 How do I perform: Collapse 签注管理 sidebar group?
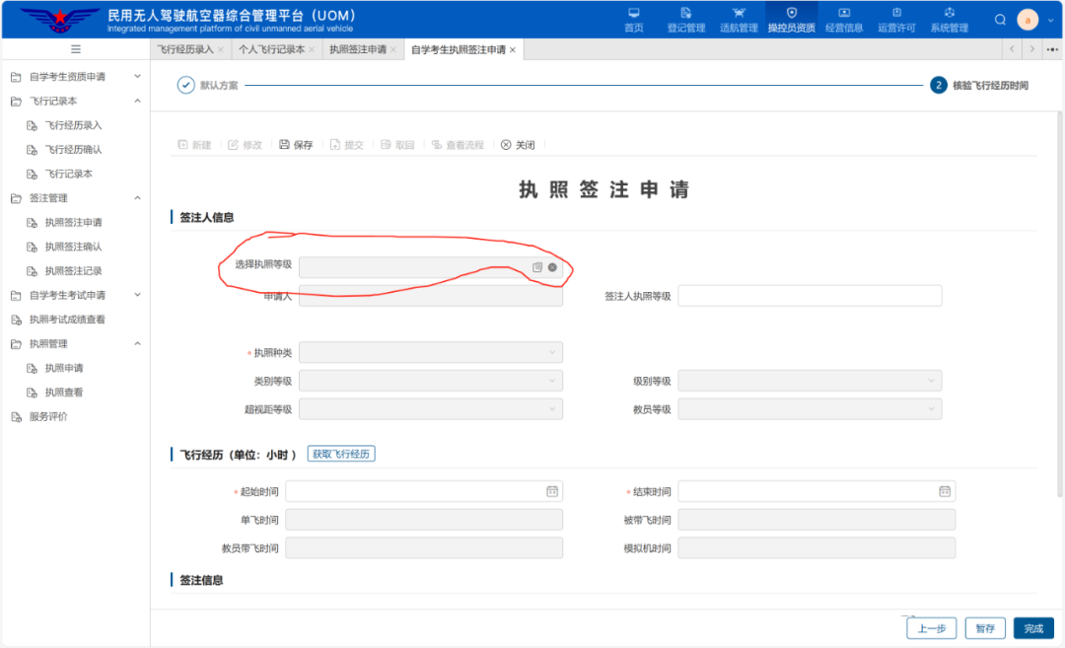point(76,198)
